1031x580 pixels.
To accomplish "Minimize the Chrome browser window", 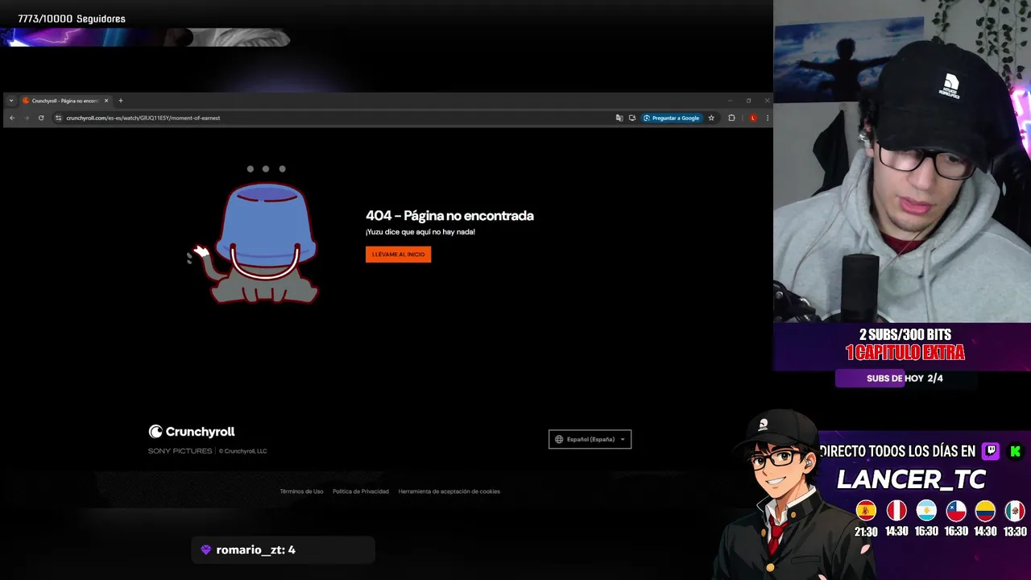I will (730, 101).
